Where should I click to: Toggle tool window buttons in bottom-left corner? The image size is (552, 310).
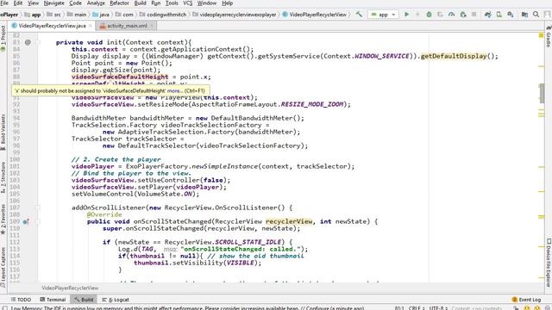(4, 308)
